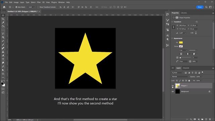Image resolution: width=215 pixels, height=121 pixels.
Task: Open the Stroke color swatch
Action: [181, 46]
